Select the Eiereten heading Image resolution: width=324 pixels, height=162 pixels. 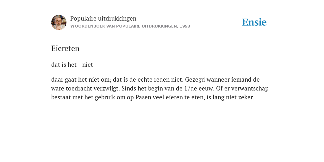[x=65, y=48]
